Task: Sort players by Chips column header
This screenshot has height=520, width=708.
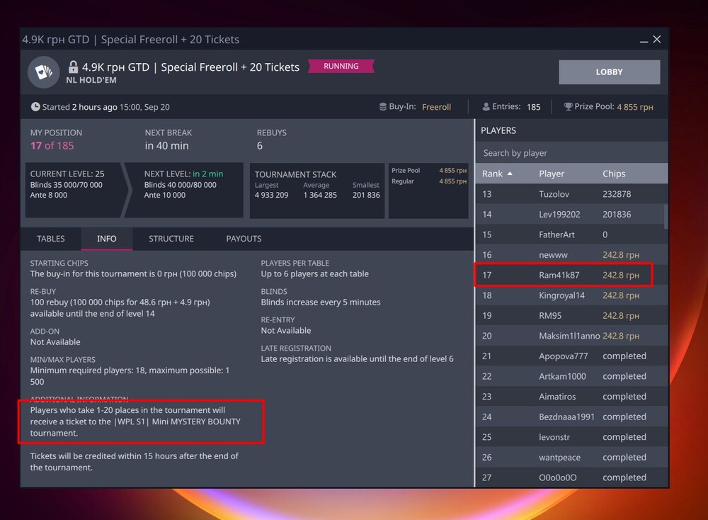Action: click(614, 174)
